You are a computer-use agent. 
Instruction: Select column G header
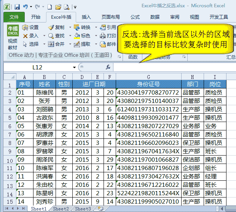[148, 77]
